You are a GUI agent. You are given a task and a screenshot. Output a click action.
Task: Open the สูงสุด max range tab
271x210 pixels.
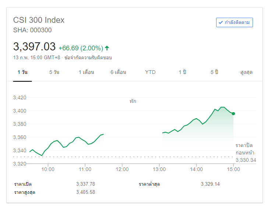pyautogui.click(x=246, y=72)
